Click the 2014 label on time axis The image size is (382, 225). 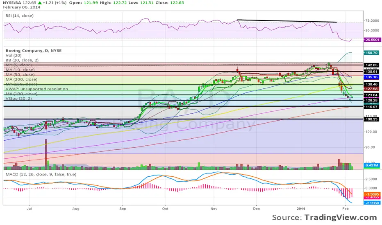[x=301, y=209]
